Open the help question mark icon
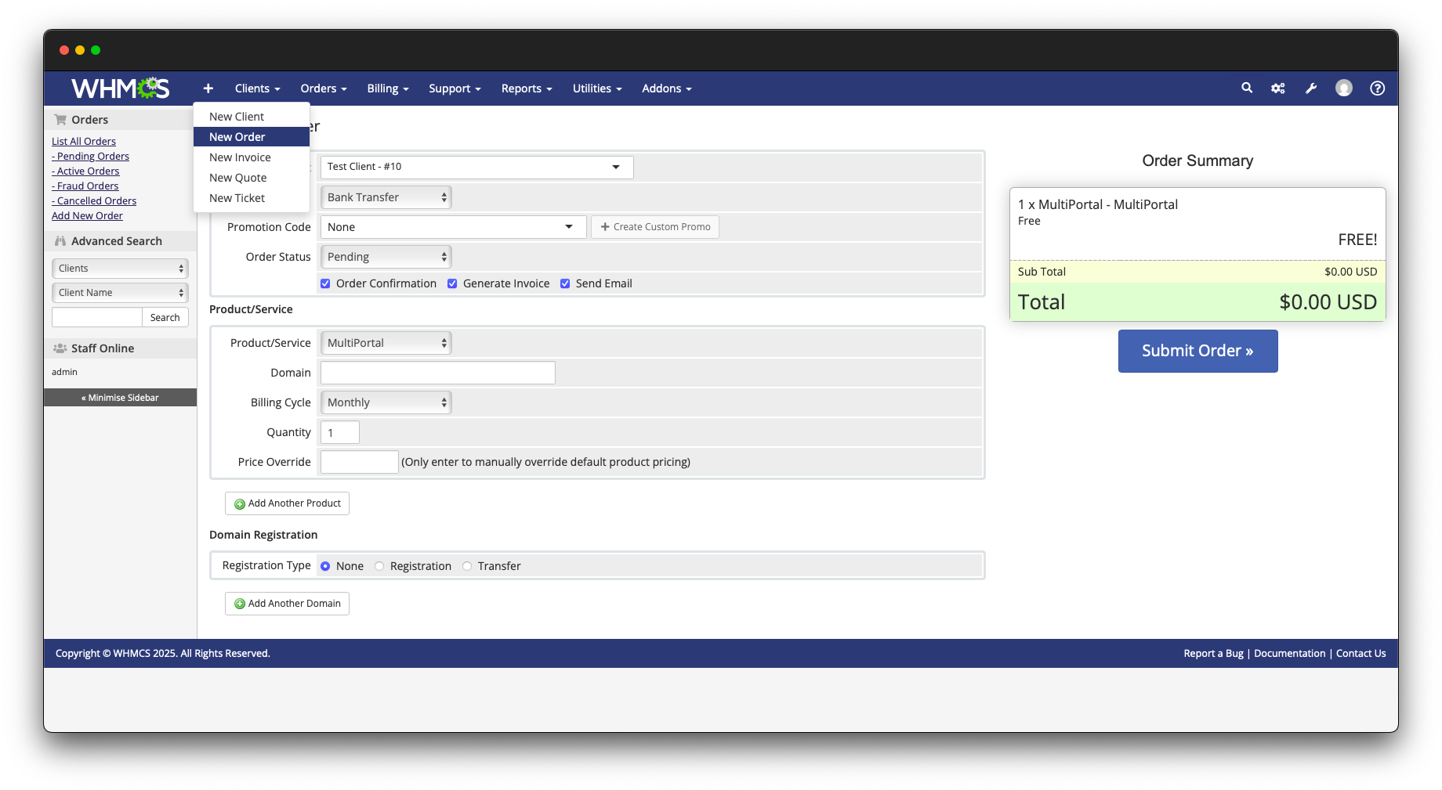Viewport: 1442px width, 790px height. (1377, 88)
